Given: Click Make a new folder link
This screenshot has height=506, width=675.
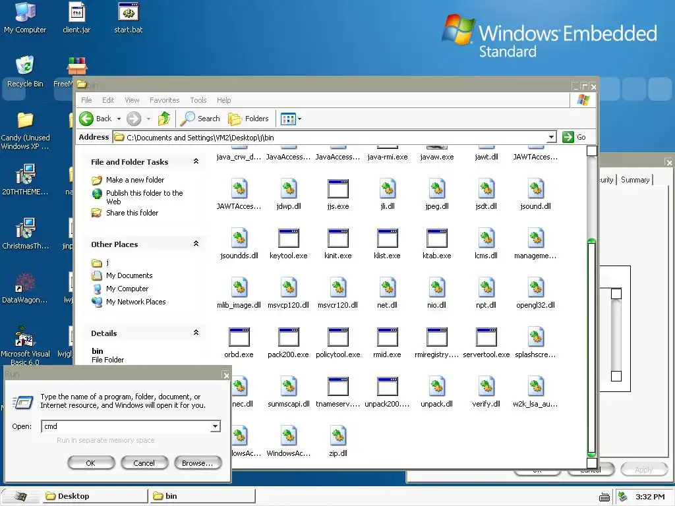Looking at the screenshot, I should (135, 180).
